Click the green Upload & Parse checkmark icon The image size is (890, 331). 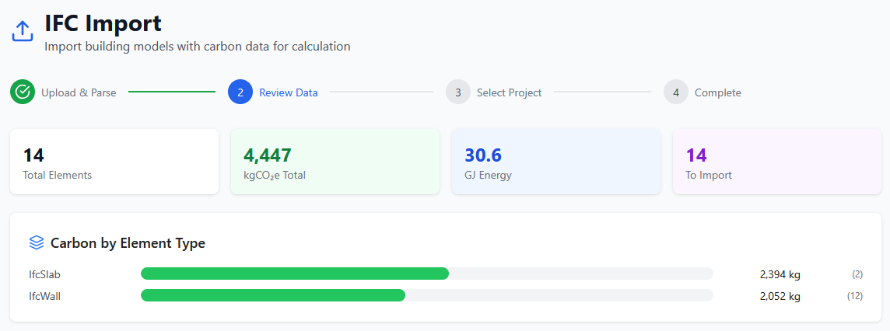click(x=23, y=92)
